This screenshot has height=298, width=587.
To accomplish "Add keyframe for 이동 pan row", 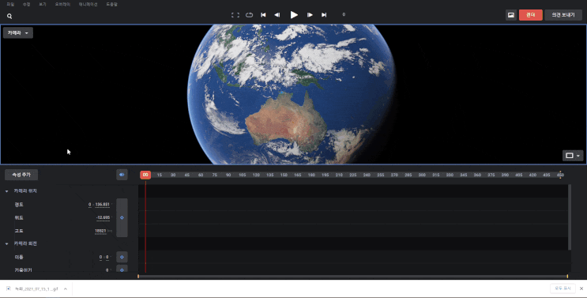I will pyautogui.click(x=122, y=257).
